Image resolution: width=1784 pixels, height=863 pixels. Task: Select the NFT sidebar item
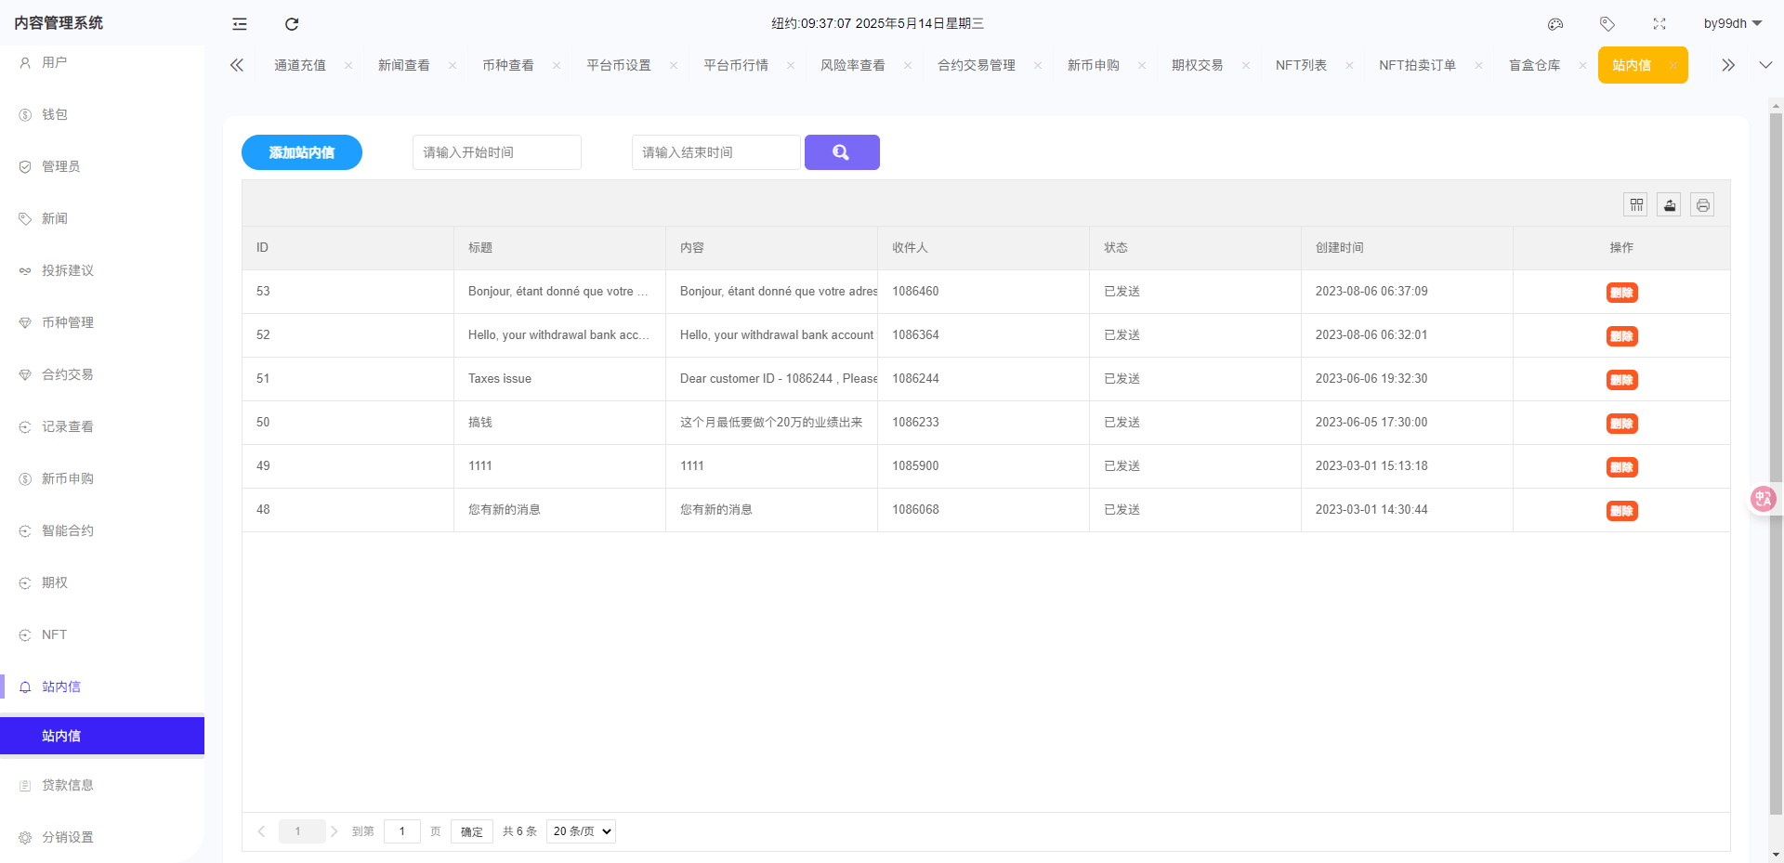[55, 634]
